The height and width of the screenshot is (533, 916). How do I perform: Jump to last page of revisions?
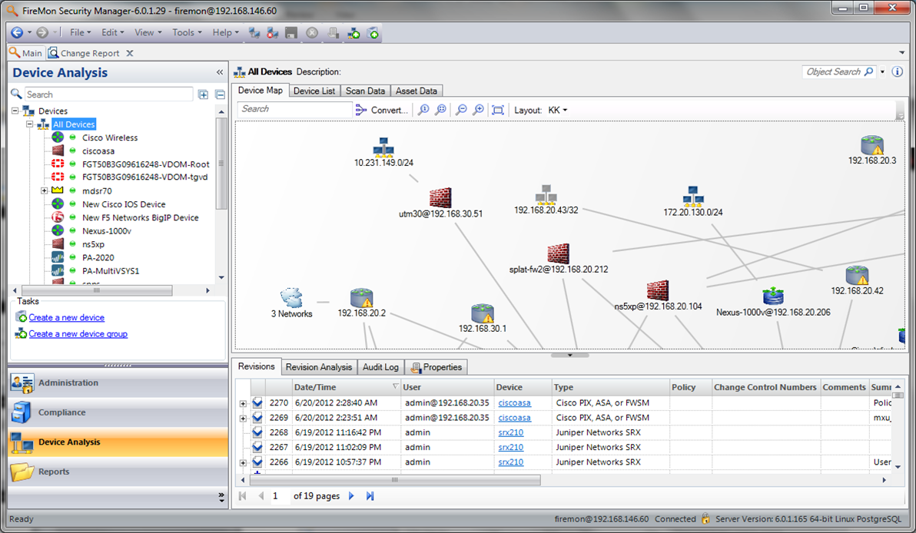click(x=370, y=495)
